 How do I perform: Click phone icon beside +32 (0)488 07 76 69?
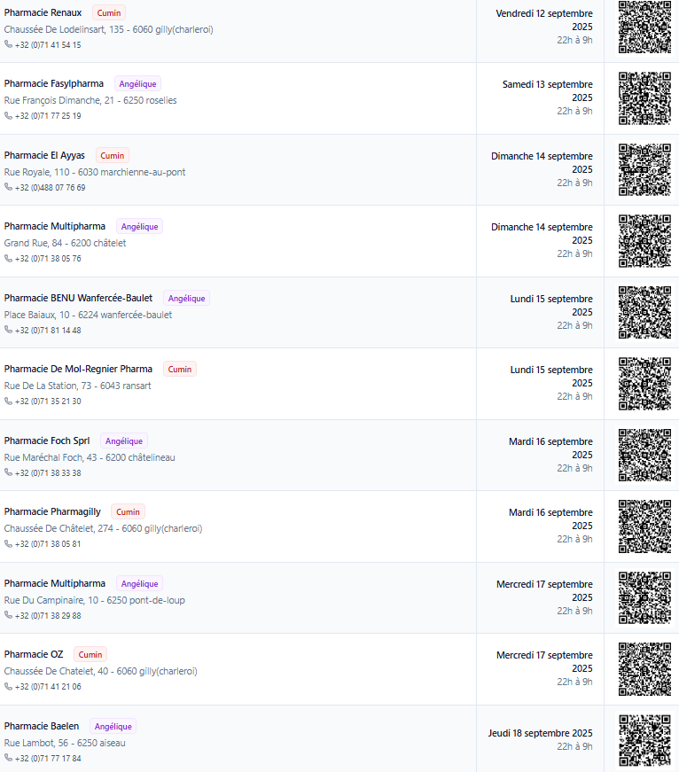pos(9,188)
